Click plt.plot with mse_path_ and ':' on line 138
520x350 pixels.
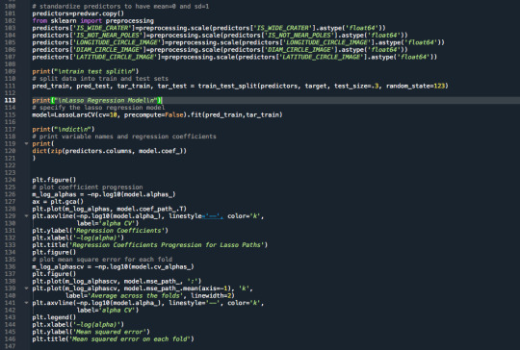pyautogui.click(x=117, y=281)
